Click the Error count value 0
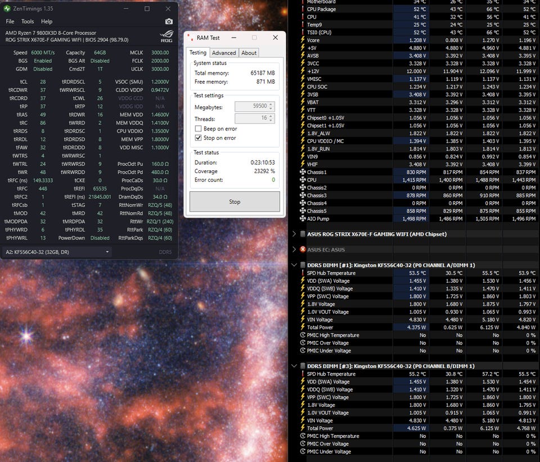Image resolution: width=540 pixels, height=462 pixels. tap(273, 179)
